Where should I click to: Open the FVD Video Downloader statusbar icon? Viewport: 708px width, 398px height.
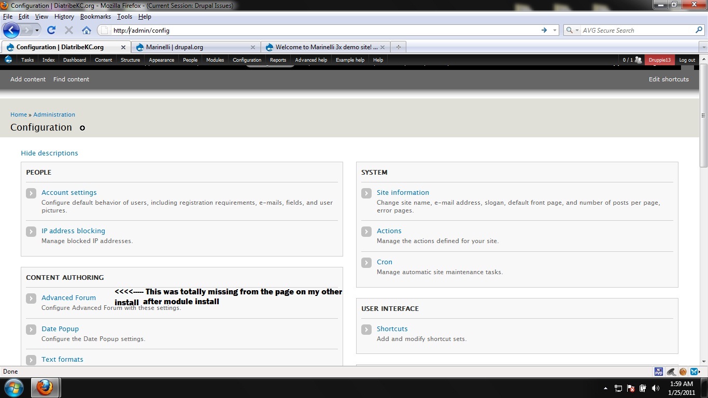(x=659, y=371)
